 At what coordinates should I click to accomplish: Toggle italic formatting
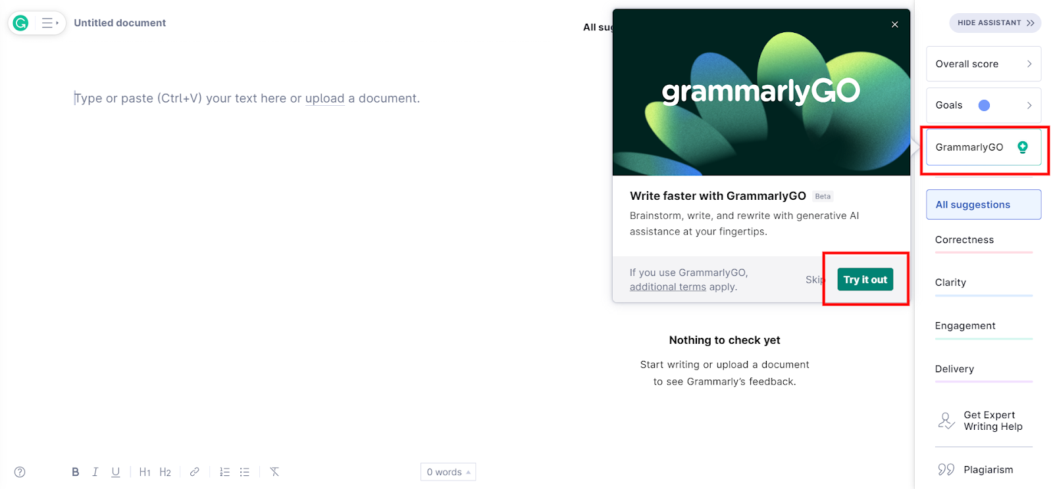pos(95,472)
